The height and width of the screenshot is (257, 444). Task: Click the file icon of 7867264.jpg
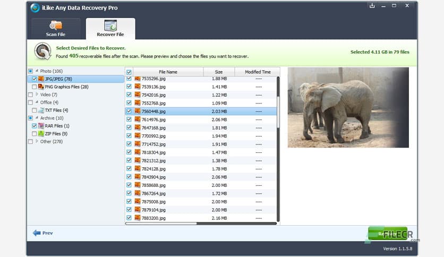click(x=138, y=193)
